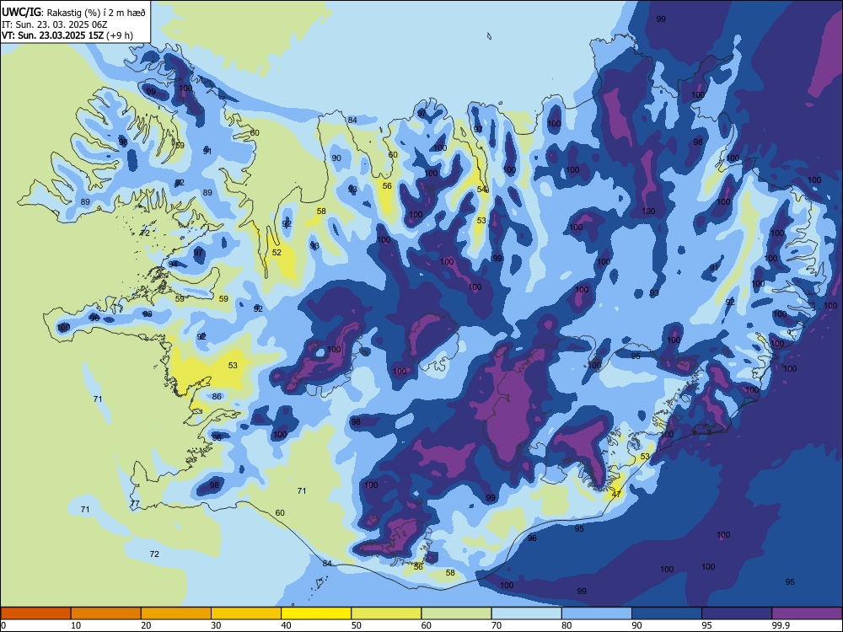Click the 70 legend scale label
The height and width of the screenshot is (632, 843).
[497, 625]
